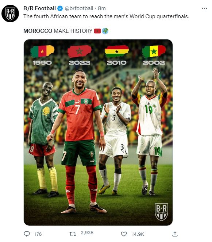Click the Morocco flag emoji in tweet text

(x=97, y=31)
